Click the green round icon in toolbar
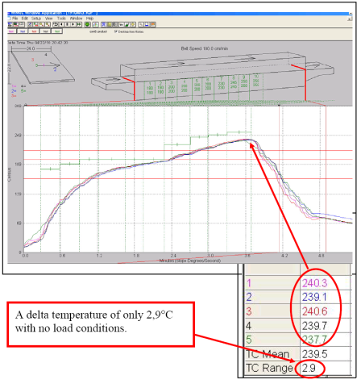The image size is (361, 384). pyautogui.click(x=87, y=24)
